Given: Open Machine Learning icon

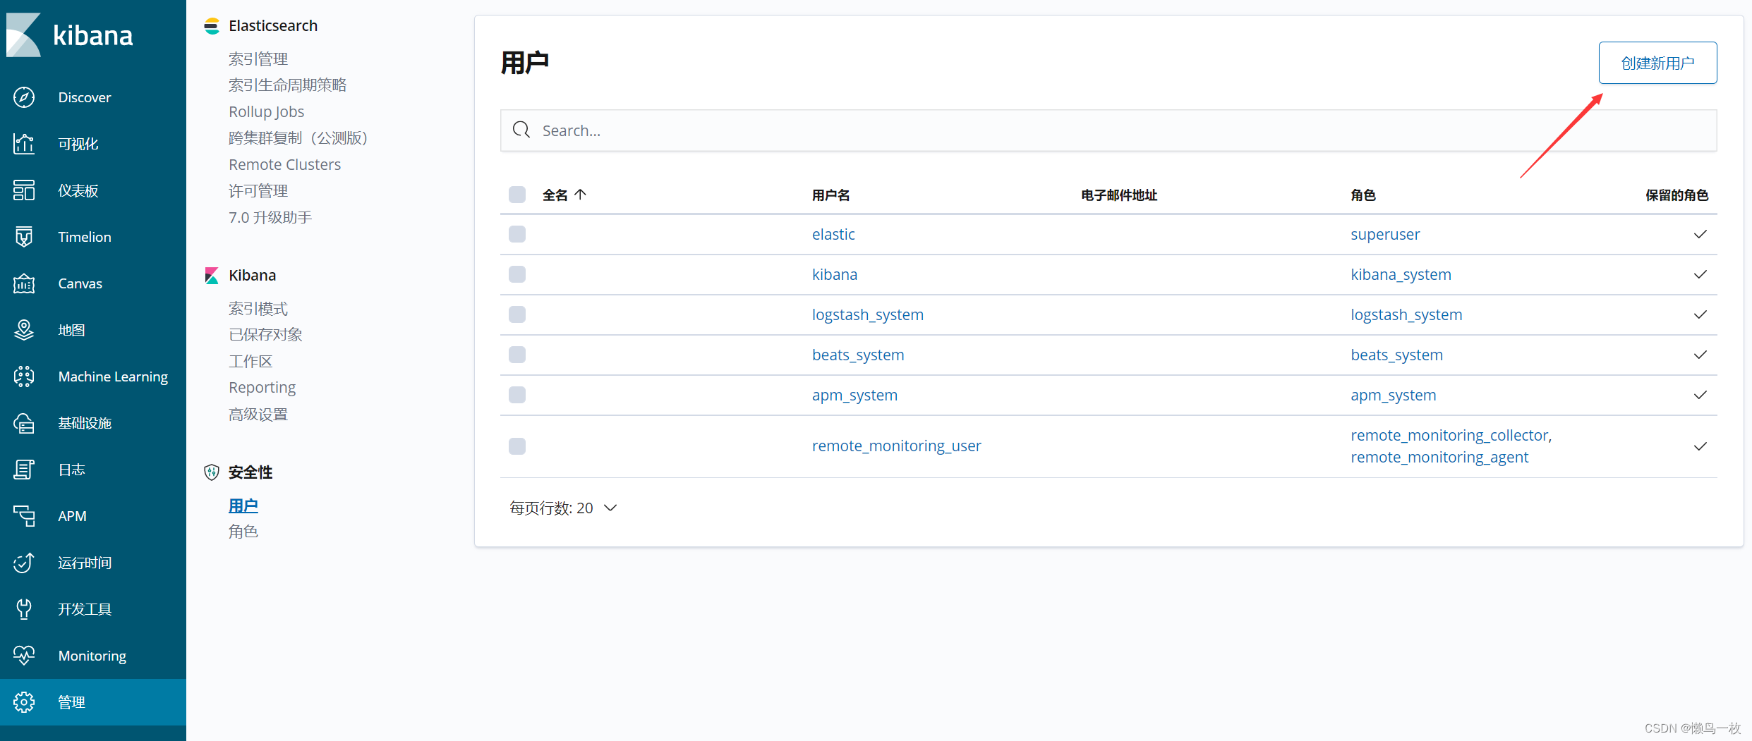Looking at the screenshot, I should (x=24, y=376).
